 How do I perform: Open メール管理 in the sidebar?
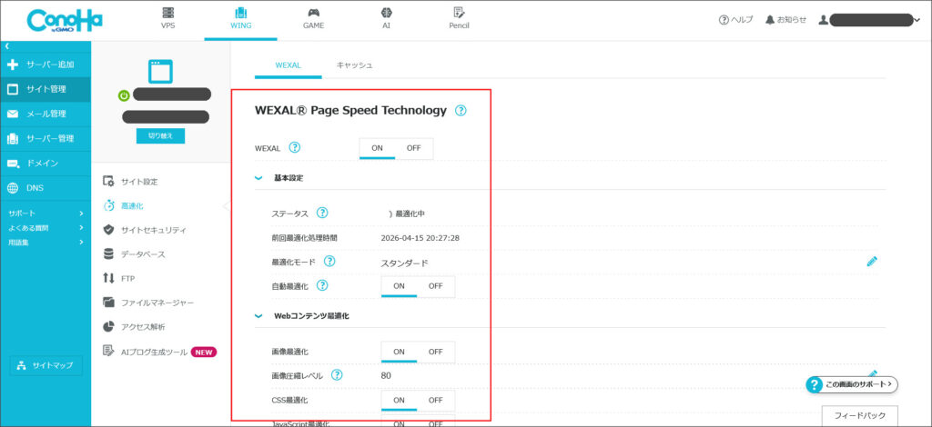pos(46,114)
